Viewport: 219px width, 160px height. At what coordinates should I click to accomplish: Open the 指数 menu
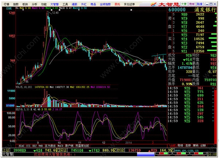point(16,4)
